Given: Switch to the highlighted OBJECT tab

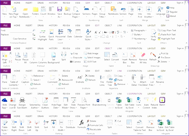Looking at the screenshot, I should [x=108, y=48].
